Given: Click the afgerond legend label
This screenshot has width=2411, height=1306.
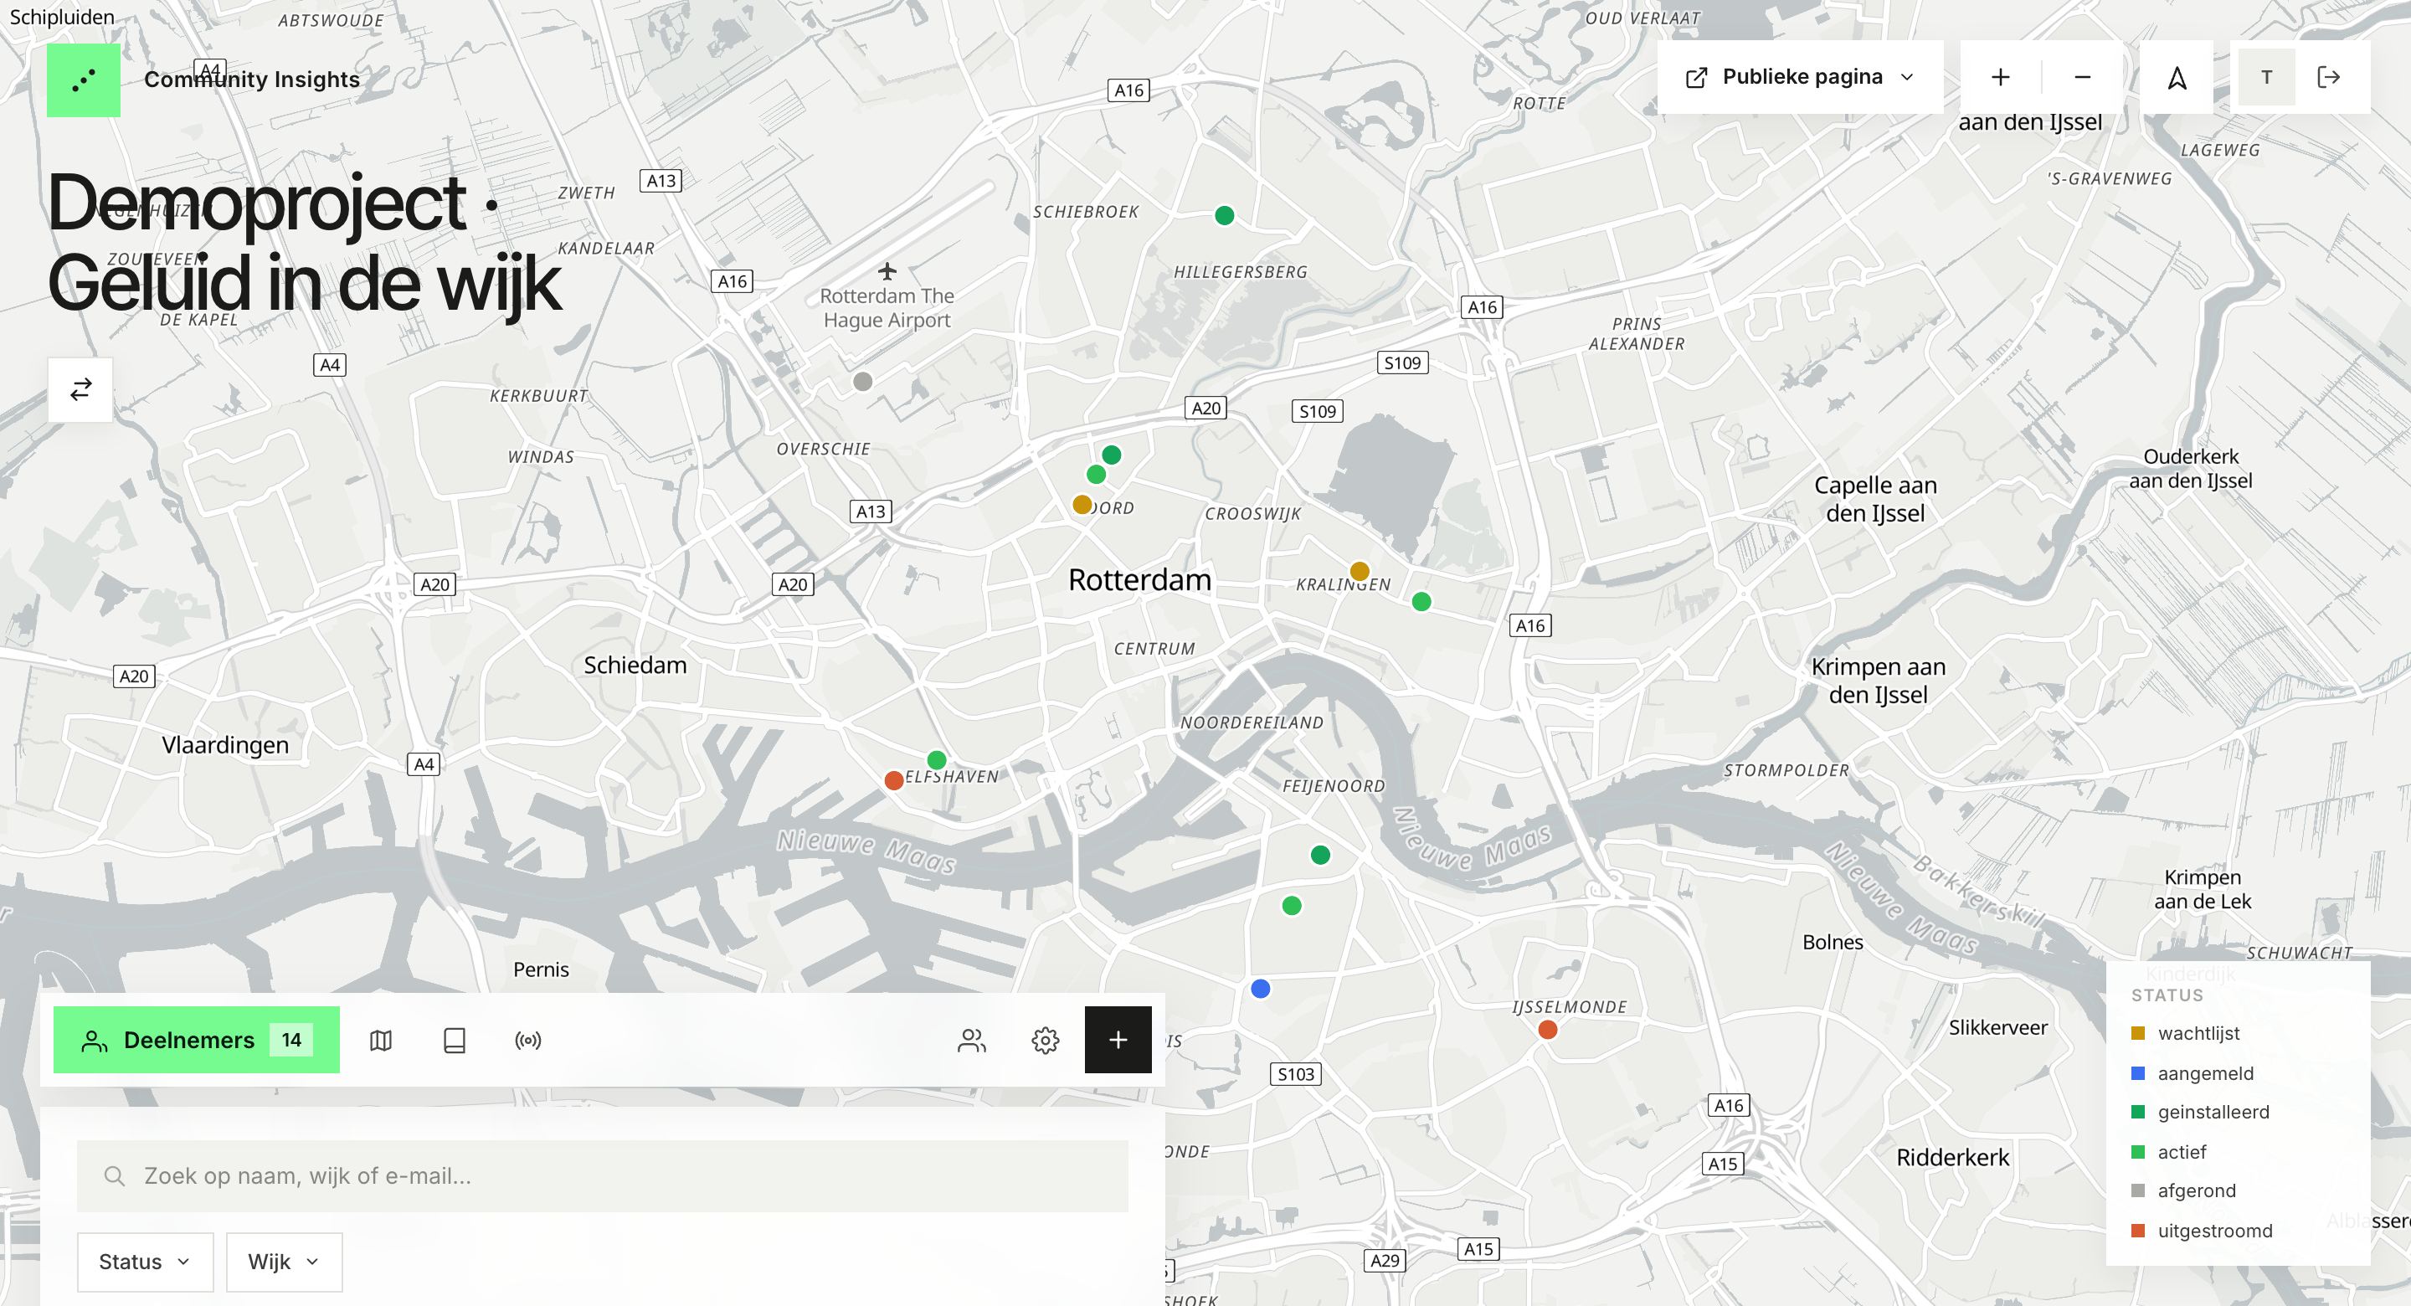Looking at the screenshot, I should click(2197, 1190).
